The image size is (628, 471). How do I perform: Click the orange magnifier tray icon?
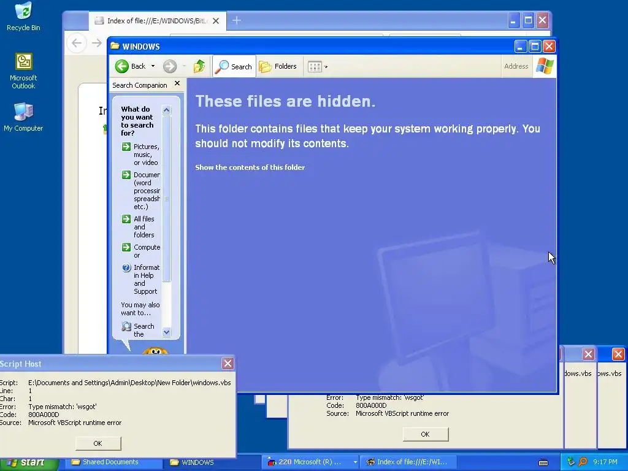point(583,462)
